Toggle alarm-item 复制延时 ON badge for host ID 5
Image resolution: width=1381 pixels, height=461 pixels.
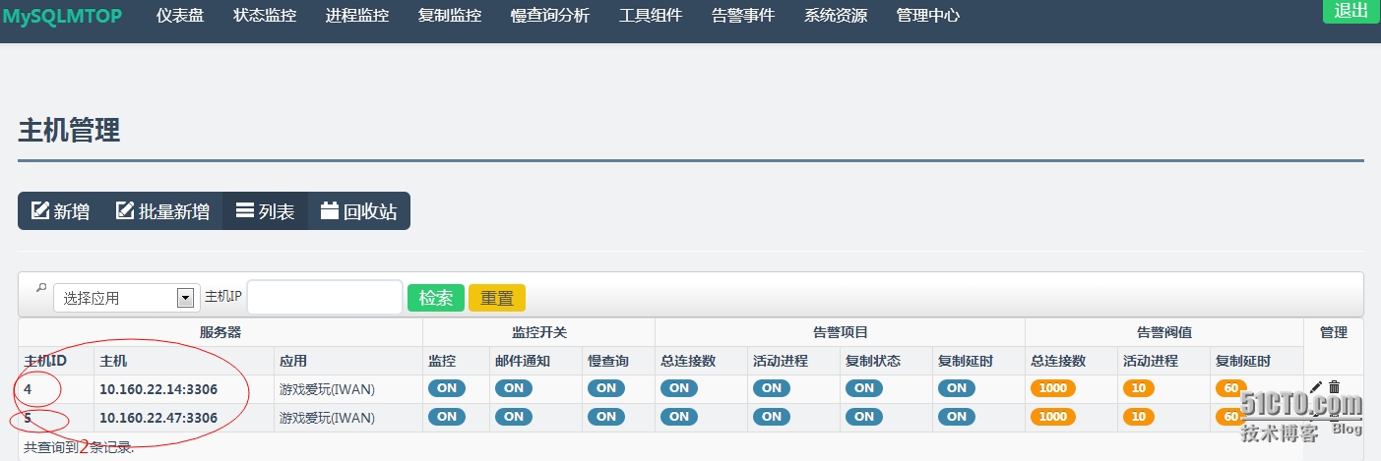[957, 417]
